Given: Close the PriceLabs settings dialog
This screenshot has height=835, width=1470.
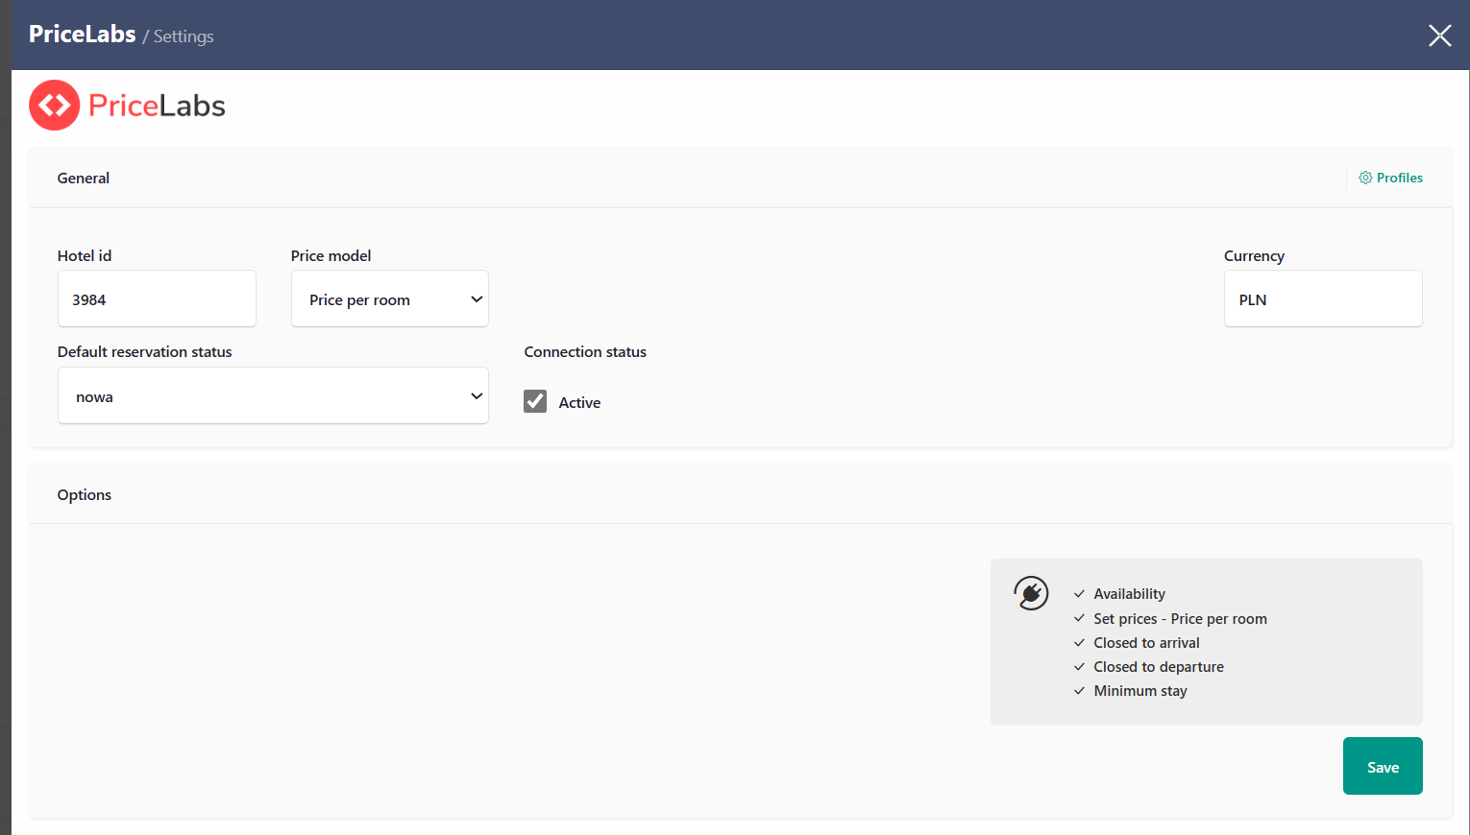Looking at the screenshot, I should 1439,36.
